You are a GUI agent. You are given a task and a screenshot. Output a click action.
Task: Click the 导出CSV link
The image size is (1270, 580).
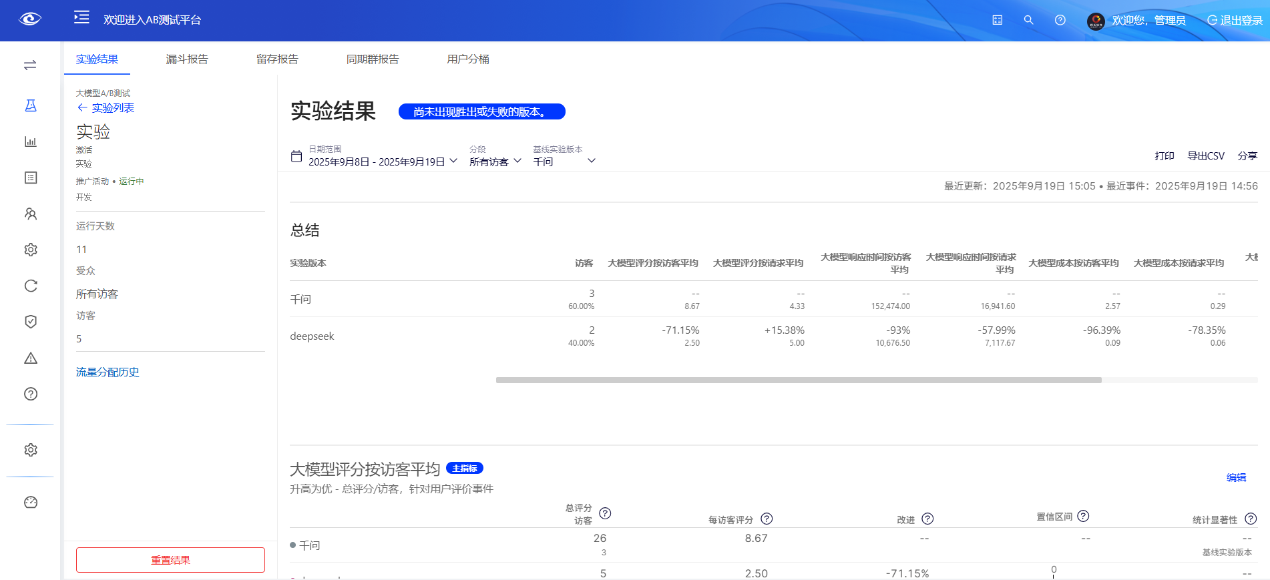pyautogui.click(x=1205, y=156)
